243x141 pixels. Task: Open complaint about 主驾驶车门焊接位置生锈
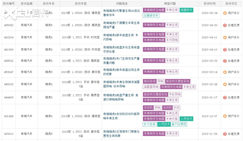[x=121, y=134]
